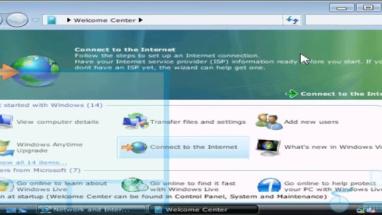The image size is (382, 215).
Task: Click the Get started with Windows section header
Action: point(51,105)
